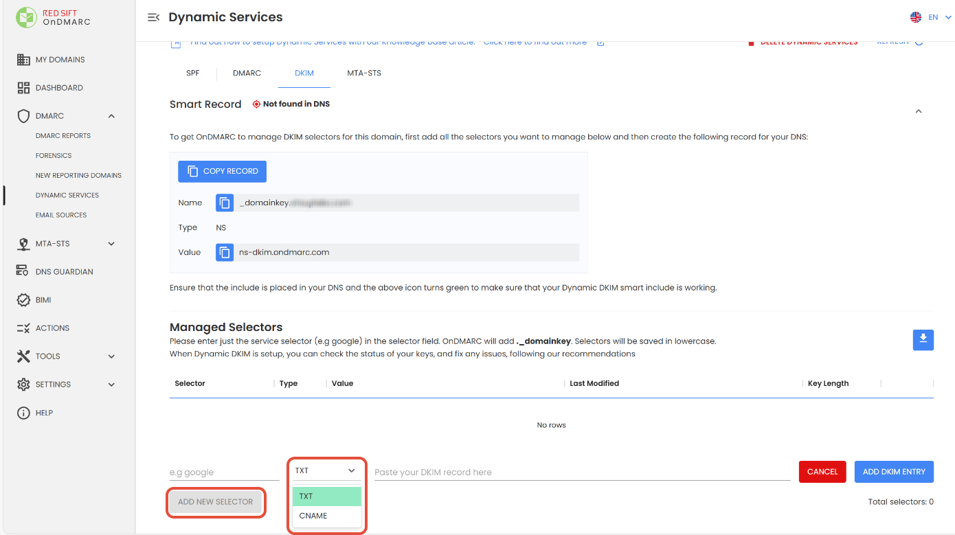Click the red Cancel button
Image resolution: width=955 pixels, height=535 pixels.
point(822,472)
